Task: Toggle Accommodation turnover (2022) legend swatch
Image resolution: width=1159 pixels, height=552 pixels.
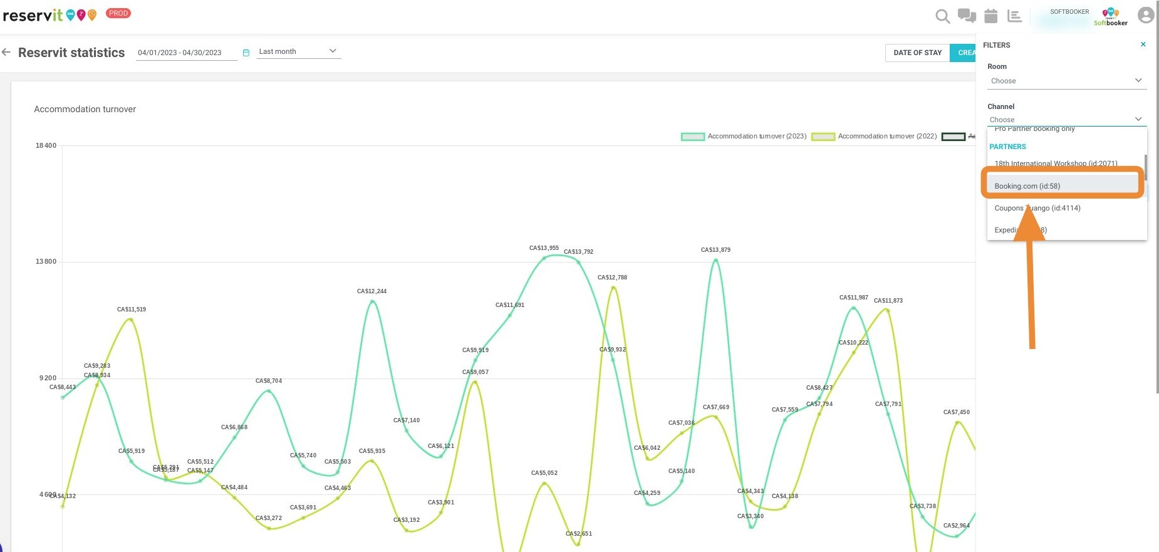Action: pos(823,137)
